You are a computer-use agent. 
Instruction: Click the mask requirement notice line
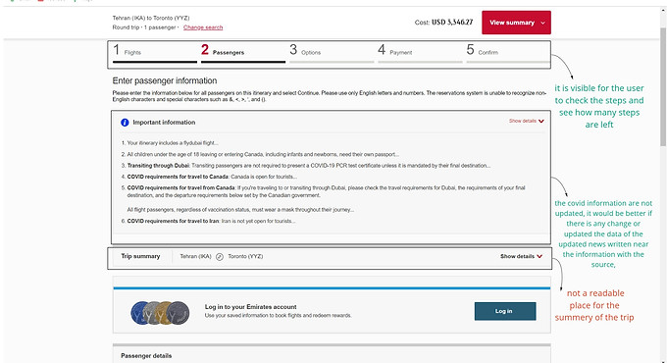click(x=240, y=209)
